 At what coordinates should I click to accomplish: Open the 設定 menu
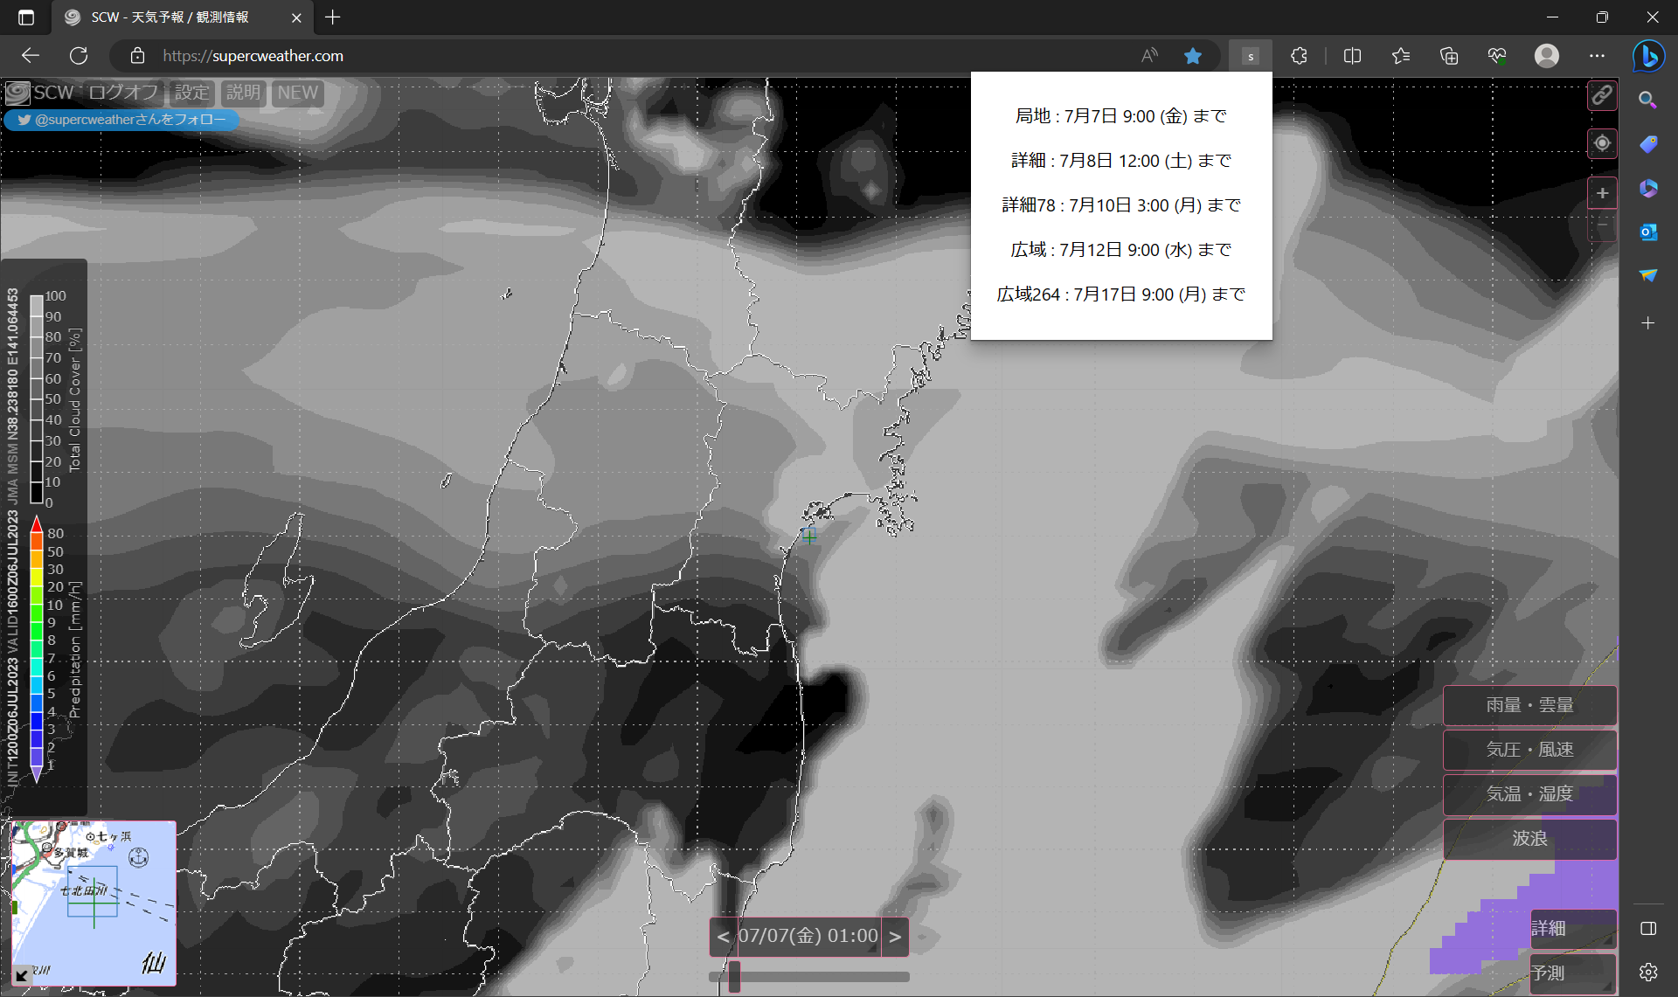point(191,93)
